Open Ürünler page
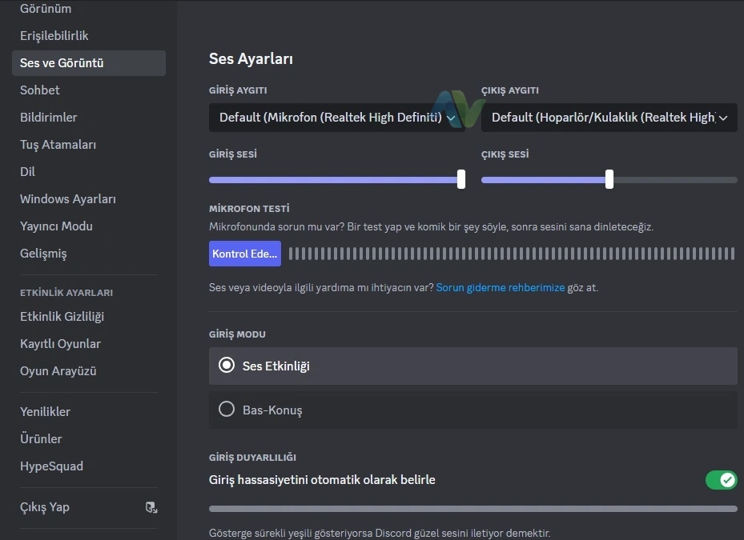Image resolution: width=744 pixels, height=540 pixels. tap(41, 439)
